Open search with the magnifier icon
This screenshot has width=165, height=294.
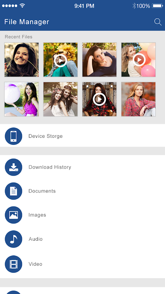[158, 22]
